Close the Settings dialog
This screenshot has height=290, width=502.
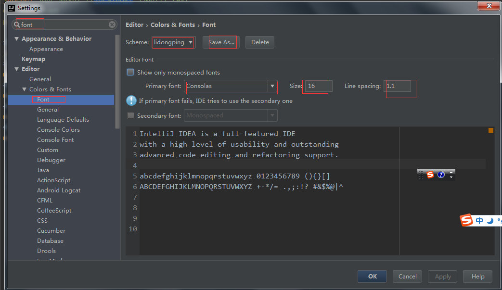[x=489, y=6]
